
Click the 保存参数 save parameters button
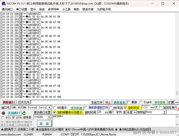[160, 102]
